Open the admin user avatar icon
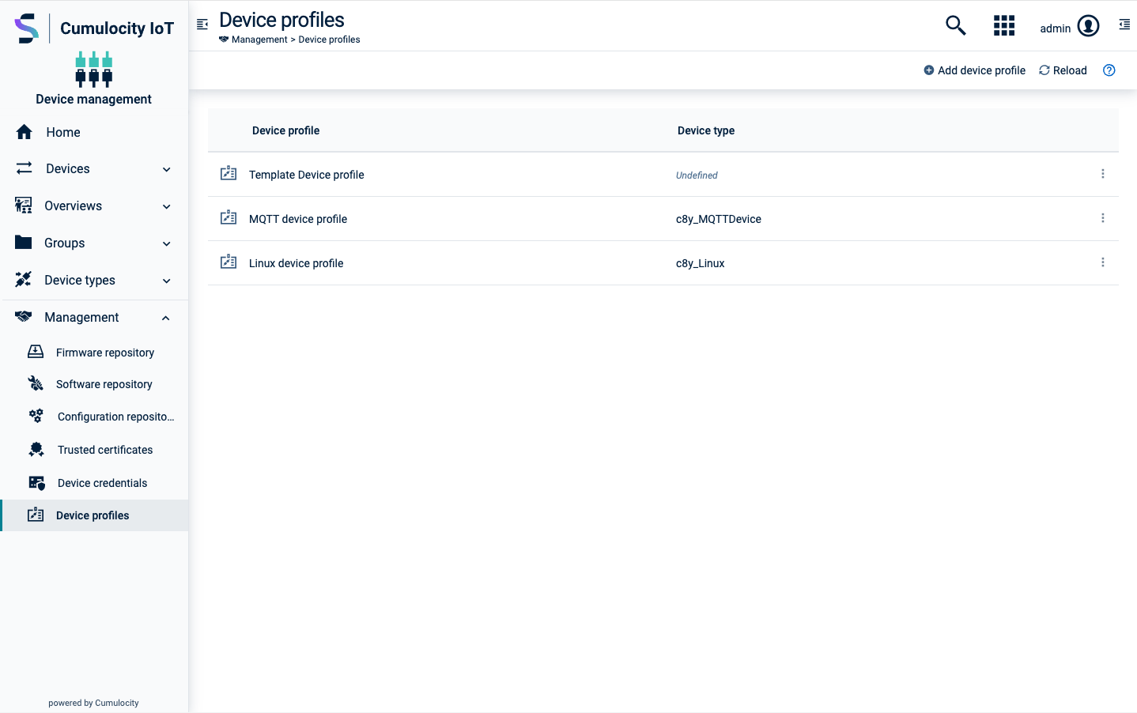The width and height of the screenshot is (1137, 713). click(1089, 26)
